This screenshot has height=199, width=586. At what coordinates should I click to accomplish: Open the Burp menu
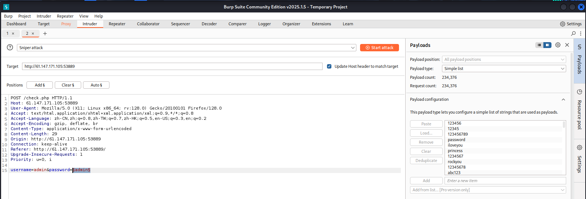click(x=8, y=16)
